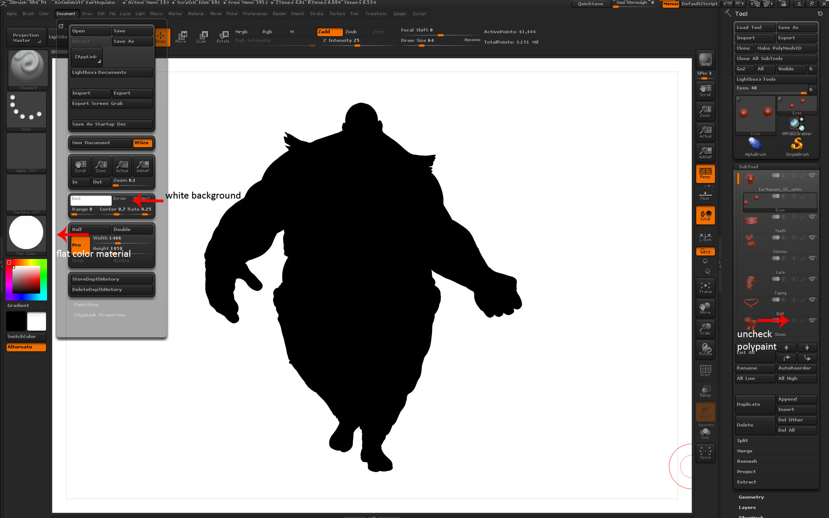Select Rotate mode in top shelf
This screenshot has width=829, height=518.
click(x=223, y=37)
